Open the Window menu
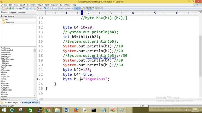Screen dimensions: 202x113 pyautogui.click(x=67, y=5)
